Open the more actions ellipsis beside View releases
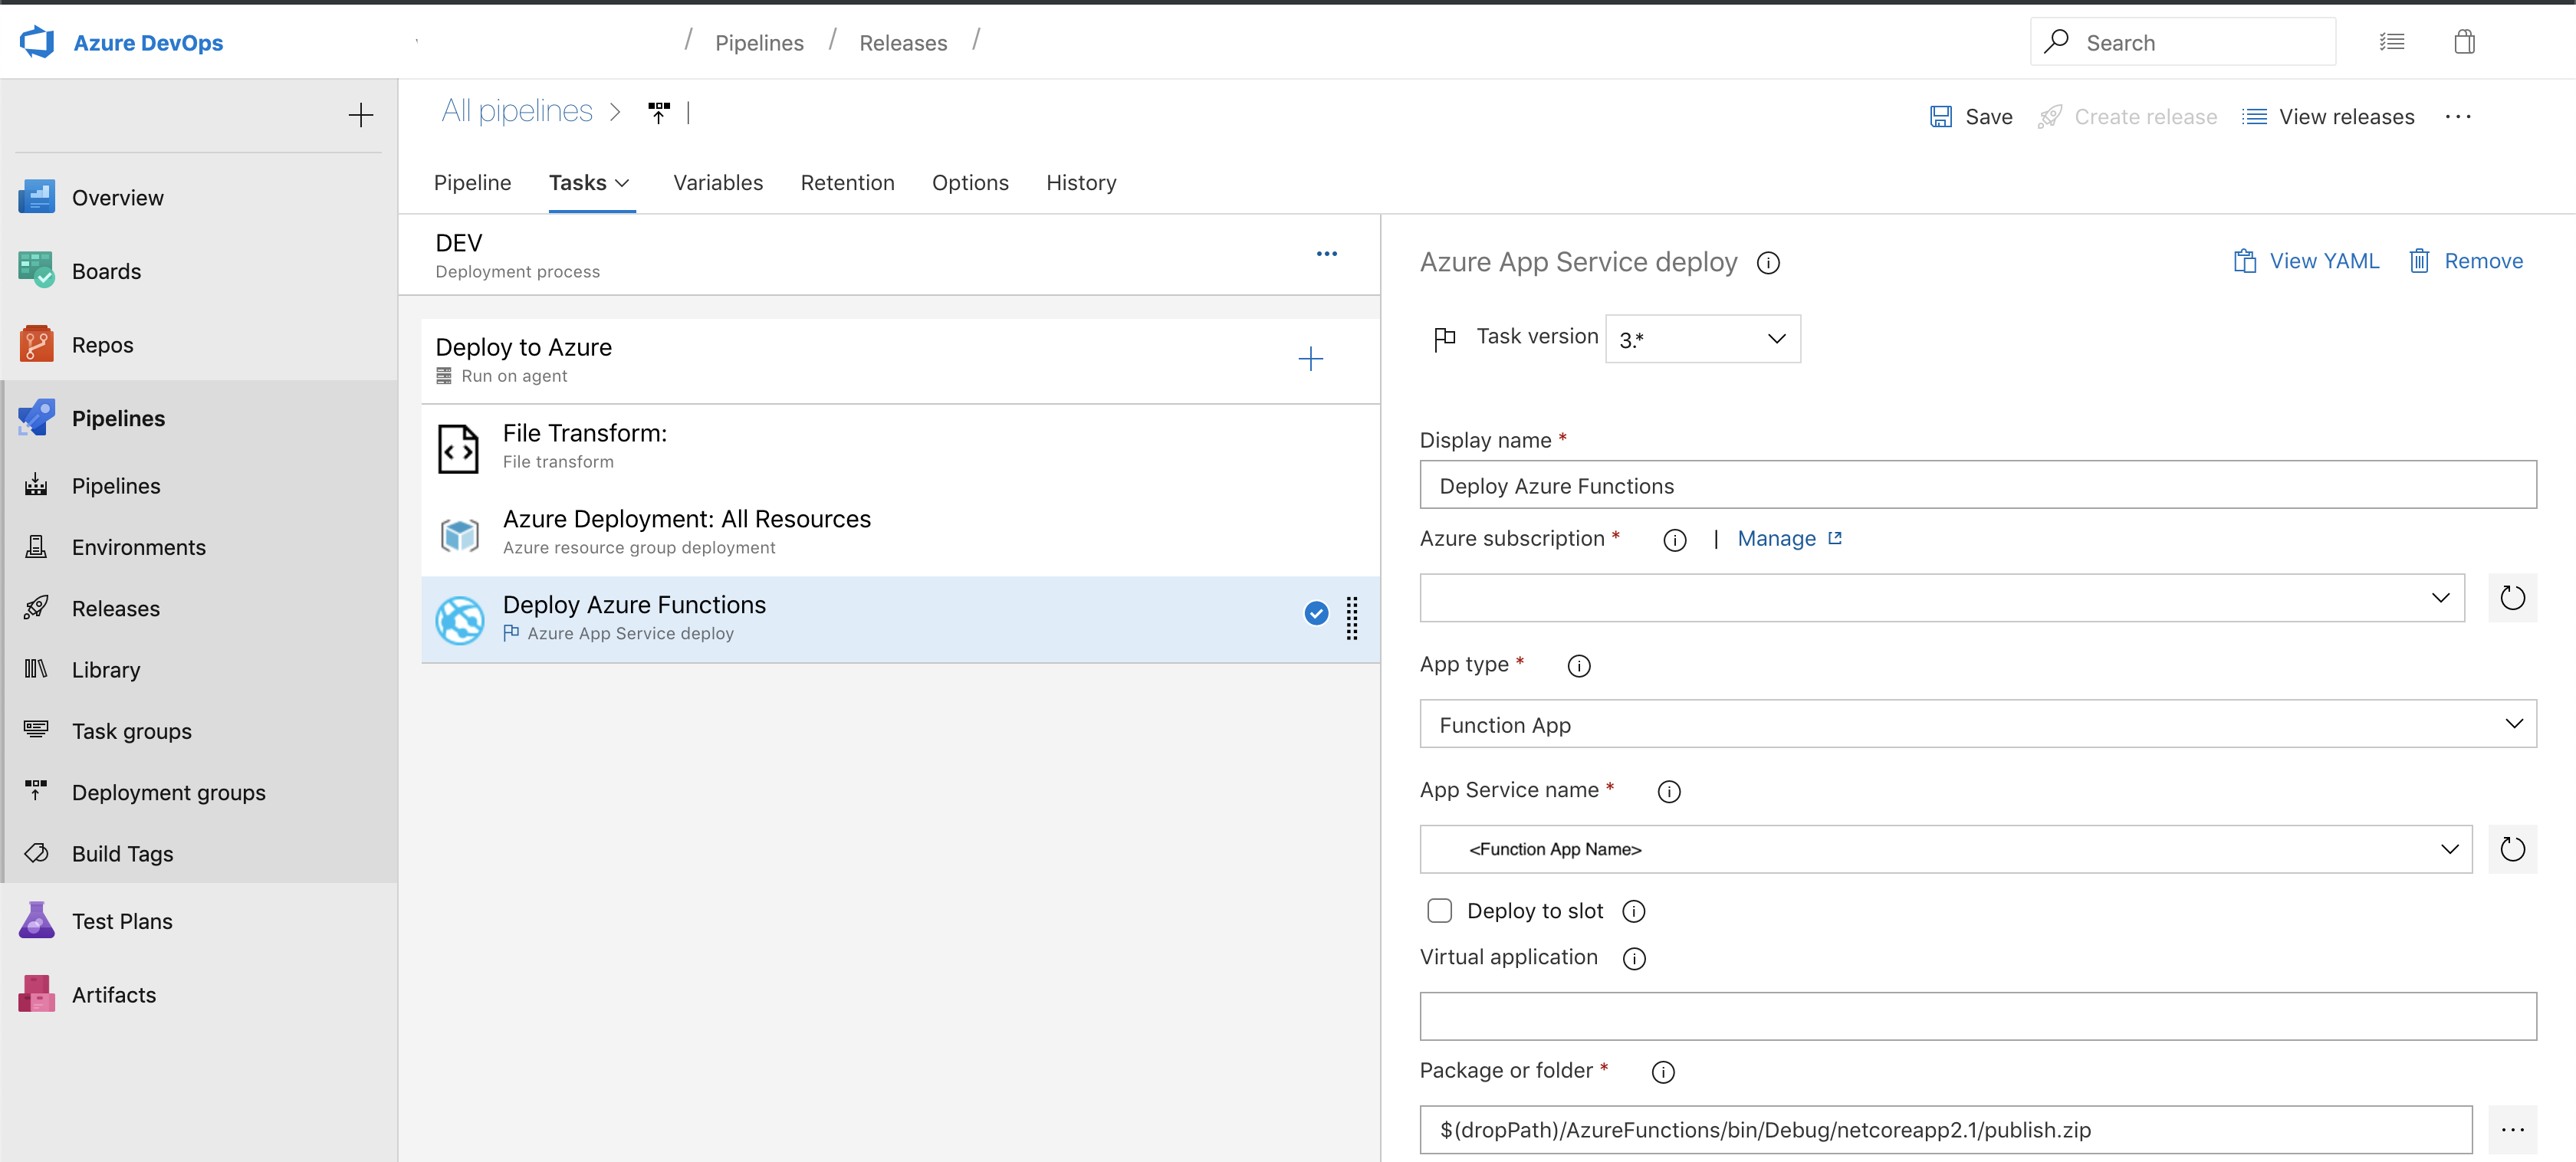 coord(2458,117)
